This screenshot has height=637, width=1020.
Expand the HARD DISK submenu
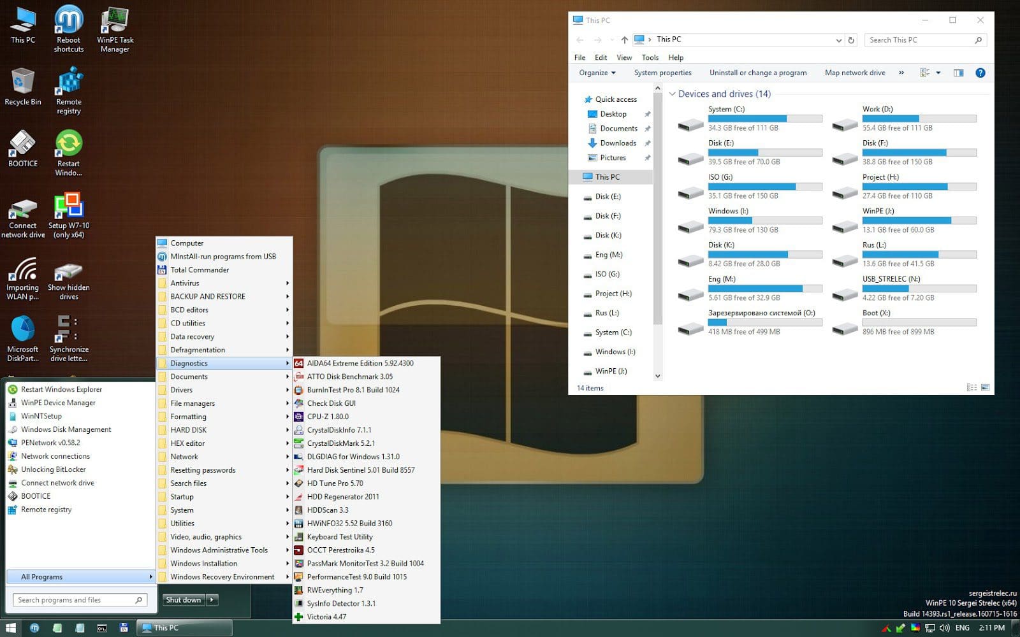(224, 430)
